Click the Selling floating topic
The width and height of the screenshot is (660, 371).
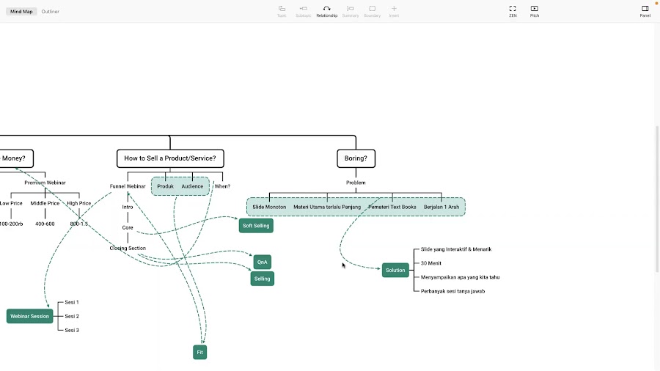[x=263, y=279]
